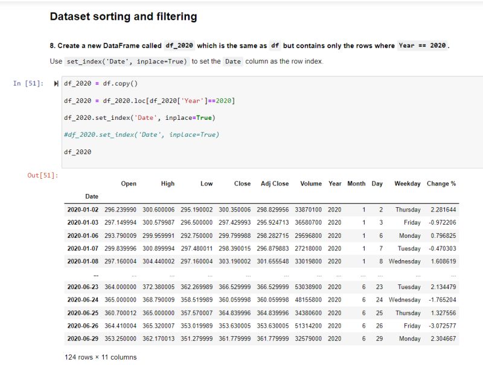Click the 124 rows × 11 columns summary
This screenshot has width=483, height=365.
100,357
